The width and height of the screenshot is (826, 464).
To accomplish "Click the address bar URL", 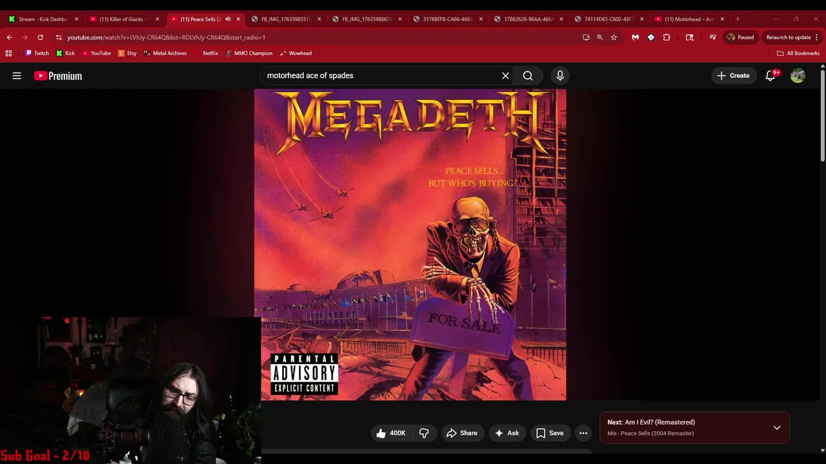I will (x=166, y=37).
